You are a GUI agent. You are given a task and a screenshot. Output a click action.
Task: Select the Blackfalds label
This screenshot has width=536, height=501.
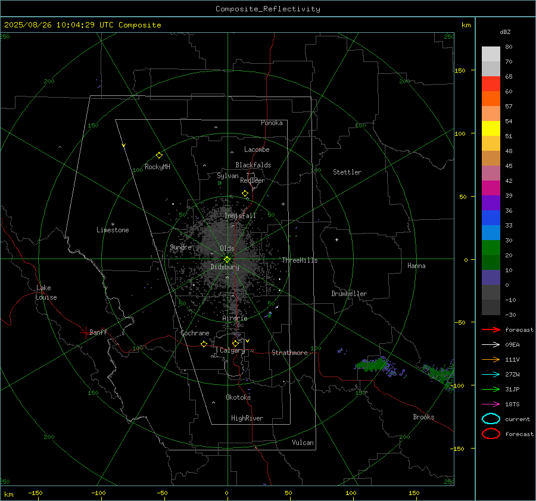(x=253, y=165)
